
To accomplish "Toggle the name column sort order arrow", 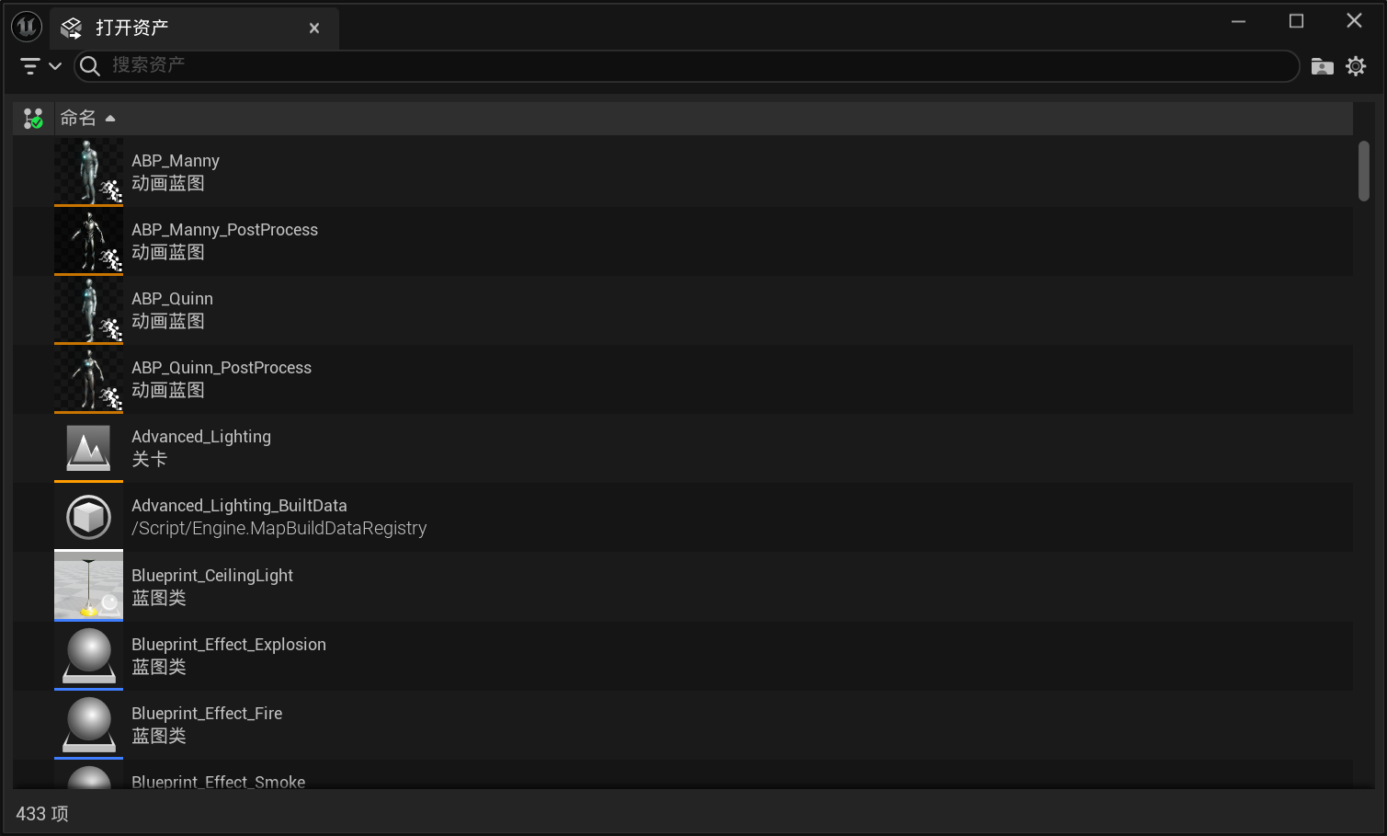I will click(x=110, y=119).
